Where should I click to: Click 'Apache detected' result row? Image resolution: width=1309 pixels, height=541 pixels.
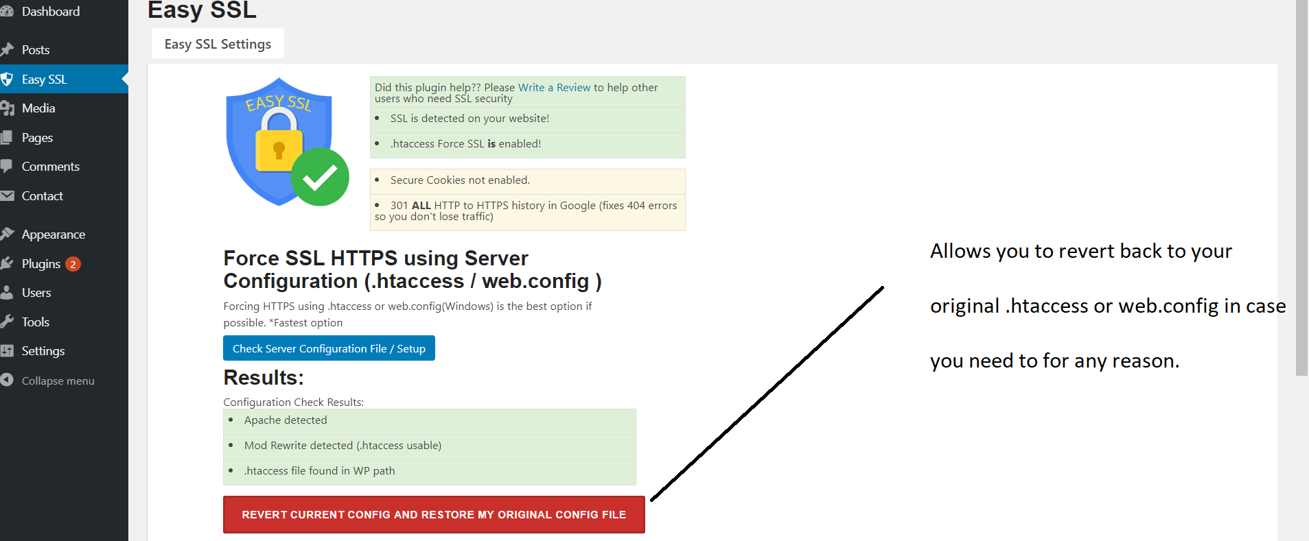(430, 420)
